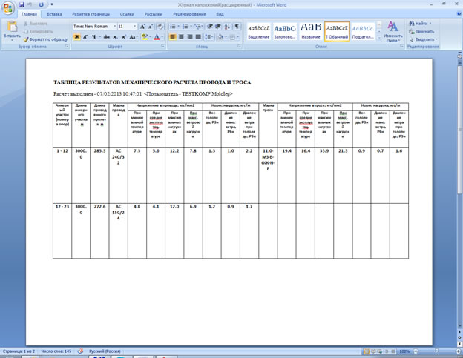This screenshot has width=463, height=358.
Task: Toggle show paragraph marks ¶
Action: 237,27
